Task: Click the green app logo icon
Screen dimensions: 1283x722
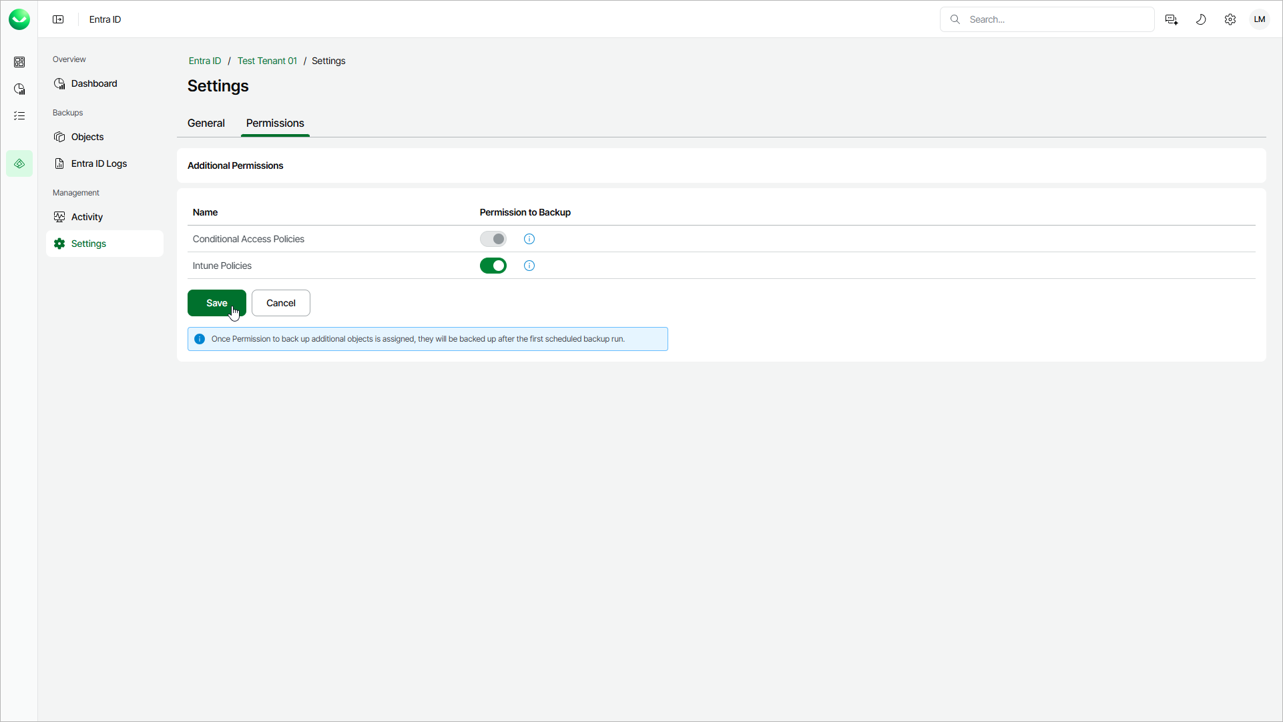Action: pyautogui.click(x=19, y=19)
